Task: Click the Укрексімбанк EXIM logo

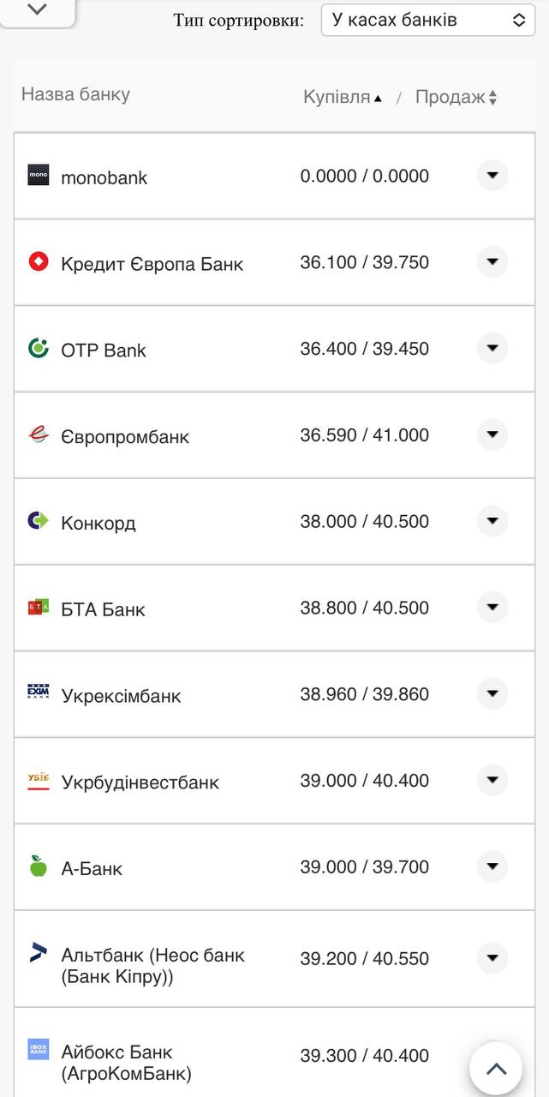Action: coord(38,694)
